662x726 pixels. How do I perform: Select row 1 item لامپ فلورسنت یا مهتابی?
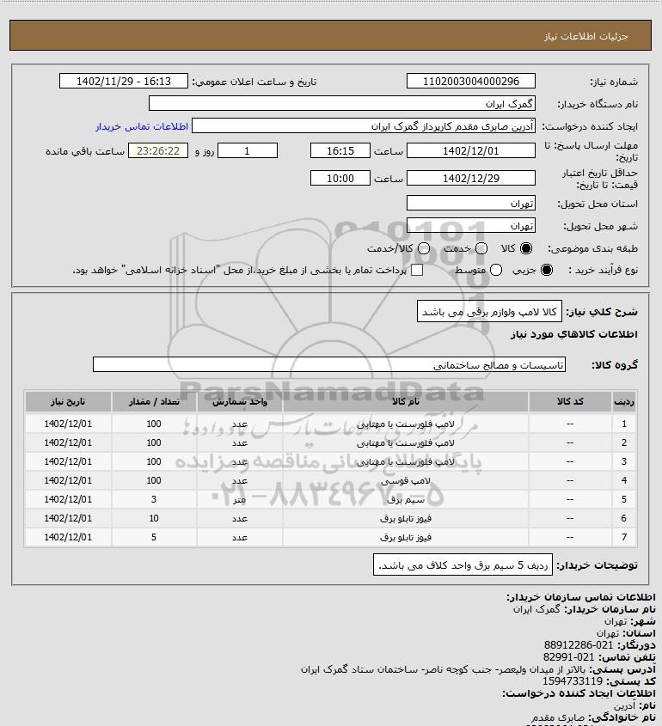[x=405, y=424]
